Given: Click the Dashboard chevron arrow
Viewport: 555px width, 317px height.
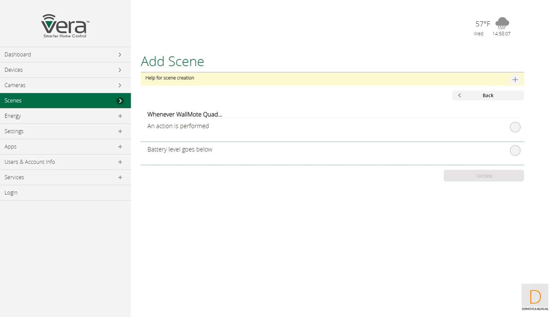Looking at the screenshot, I should (120, 55).
